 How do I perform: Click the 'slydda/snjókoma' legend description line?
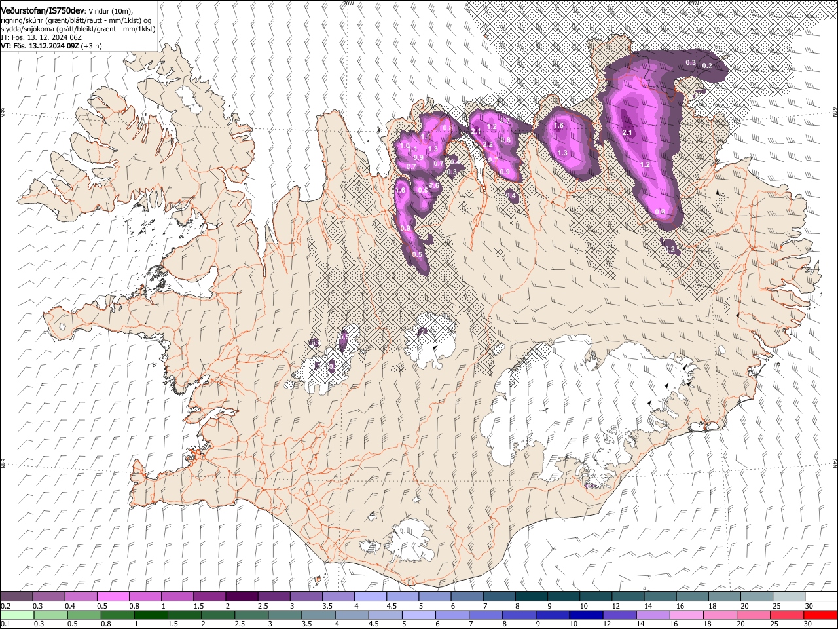click(x=78, y=29)
